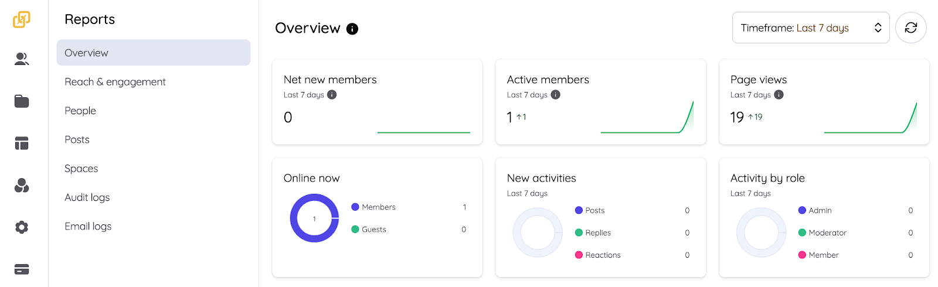Click info icon in Page views card
Viewport: 938px width, 287px height.
[779, 94]
